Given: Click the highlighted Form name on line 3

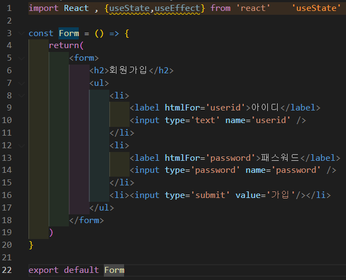Looking at the screenshot, I should [x=69, y=33].
